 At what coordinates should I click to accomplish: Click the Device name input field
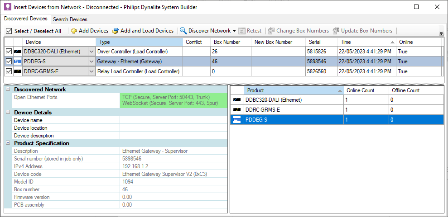(x=173, y=120)
